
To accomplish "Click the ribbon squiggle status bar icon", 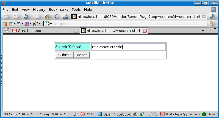I will pyautogui.click(x=154, y=114).
